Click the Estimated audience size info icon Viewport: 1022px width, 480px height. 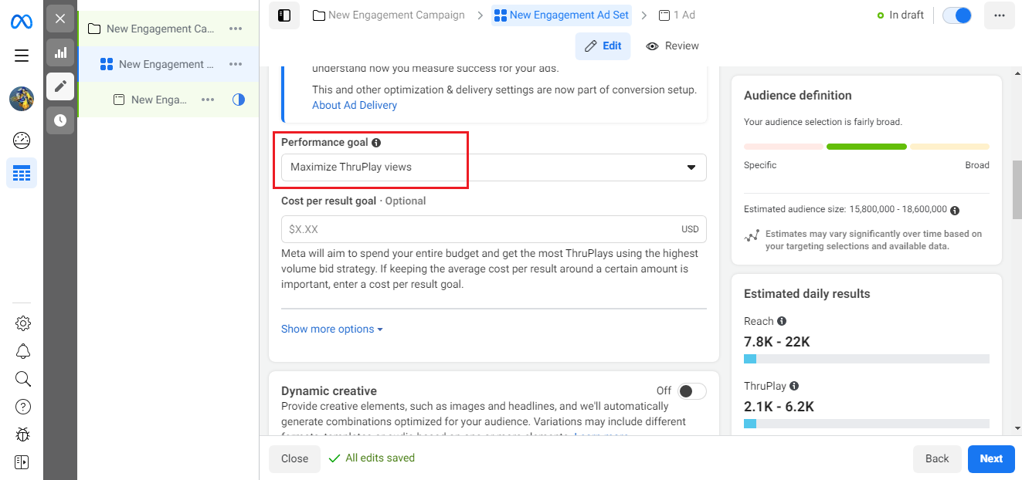955,210
